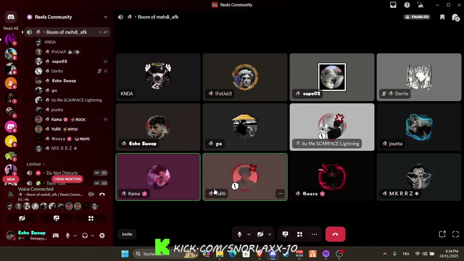Viewport: 464px width, 261px height.
Task: Open Spotify from the taskbar
Action: pos(326,254)
